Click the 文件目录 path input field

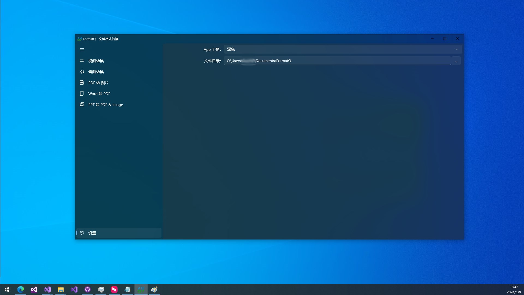(337, 61)
